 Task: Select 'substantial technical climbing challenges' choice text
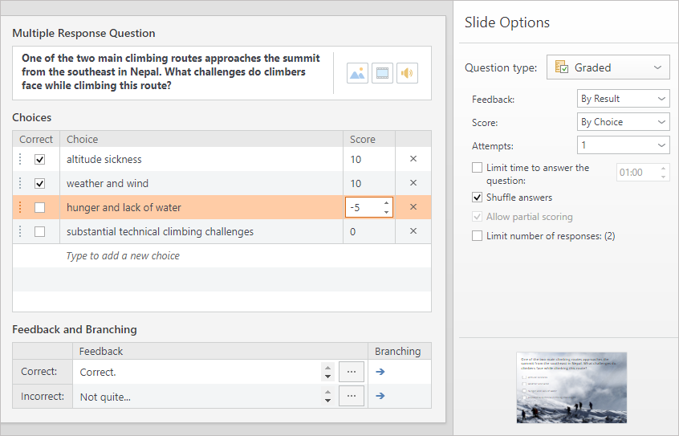click(160, 232)
